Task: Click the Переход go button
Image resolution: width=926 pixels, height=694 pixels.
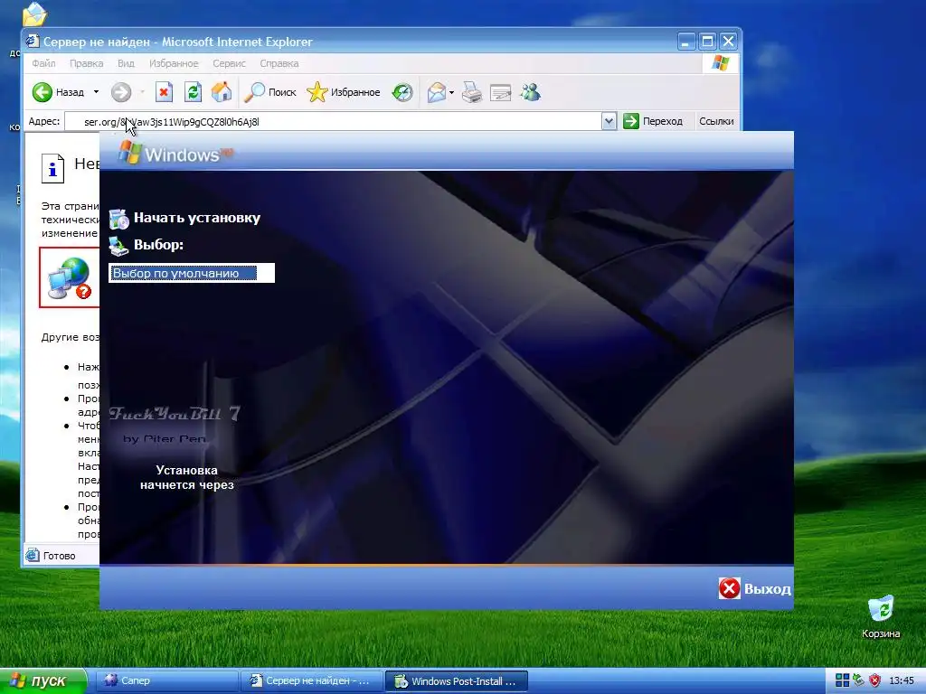Action: pos(653,122)
